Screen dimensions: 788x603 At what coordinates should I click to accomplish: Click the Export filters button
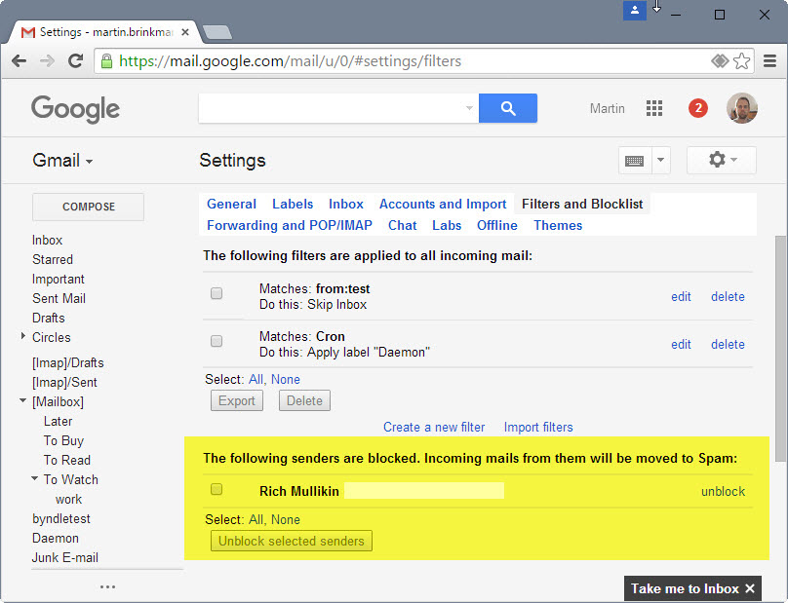click(237, 400)
